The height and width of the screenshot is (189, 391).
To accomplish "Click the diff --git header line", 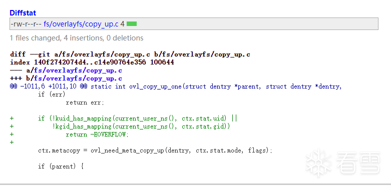I will coord(130,54).
